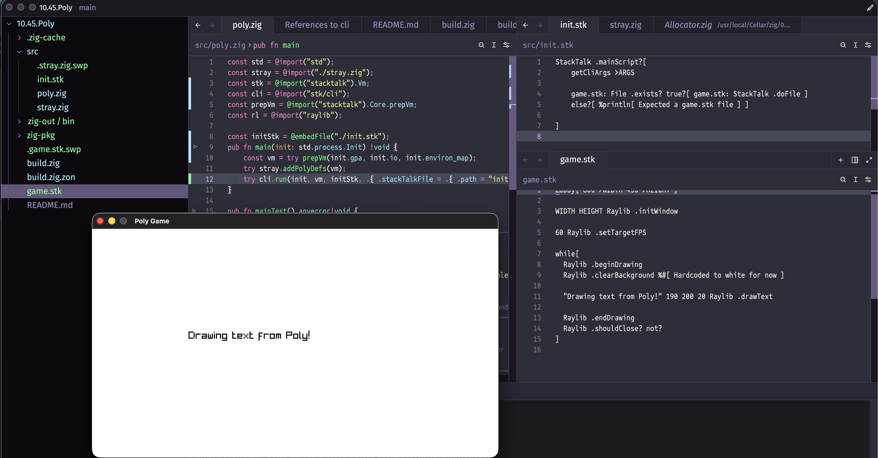Toggle the selections cursor icon in poly.zig toolbar

(494, 45)
